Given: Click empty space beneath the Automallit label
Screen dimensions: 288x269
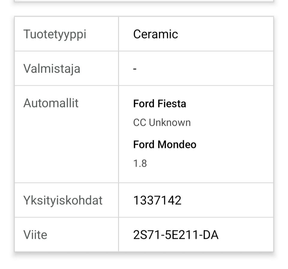Looking at the screenshot, I should 66,147.
